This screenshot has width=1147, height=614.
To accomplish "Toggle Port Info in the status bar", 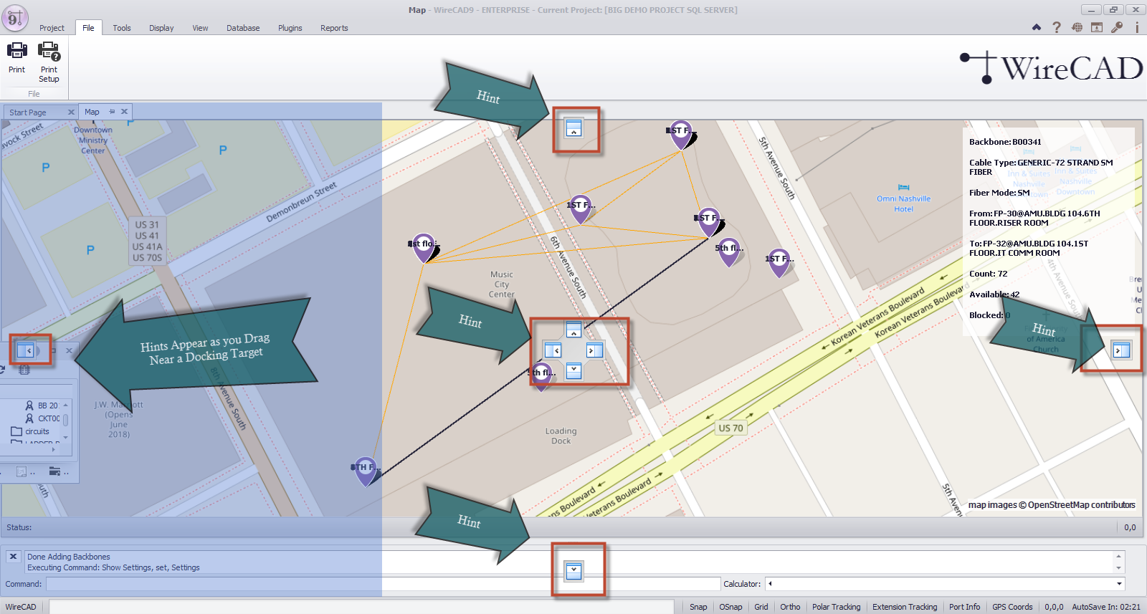I will pos(964,607).
